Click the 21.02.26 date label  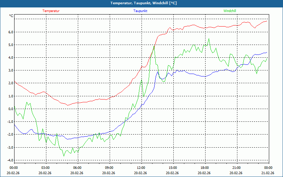point(268,173)
